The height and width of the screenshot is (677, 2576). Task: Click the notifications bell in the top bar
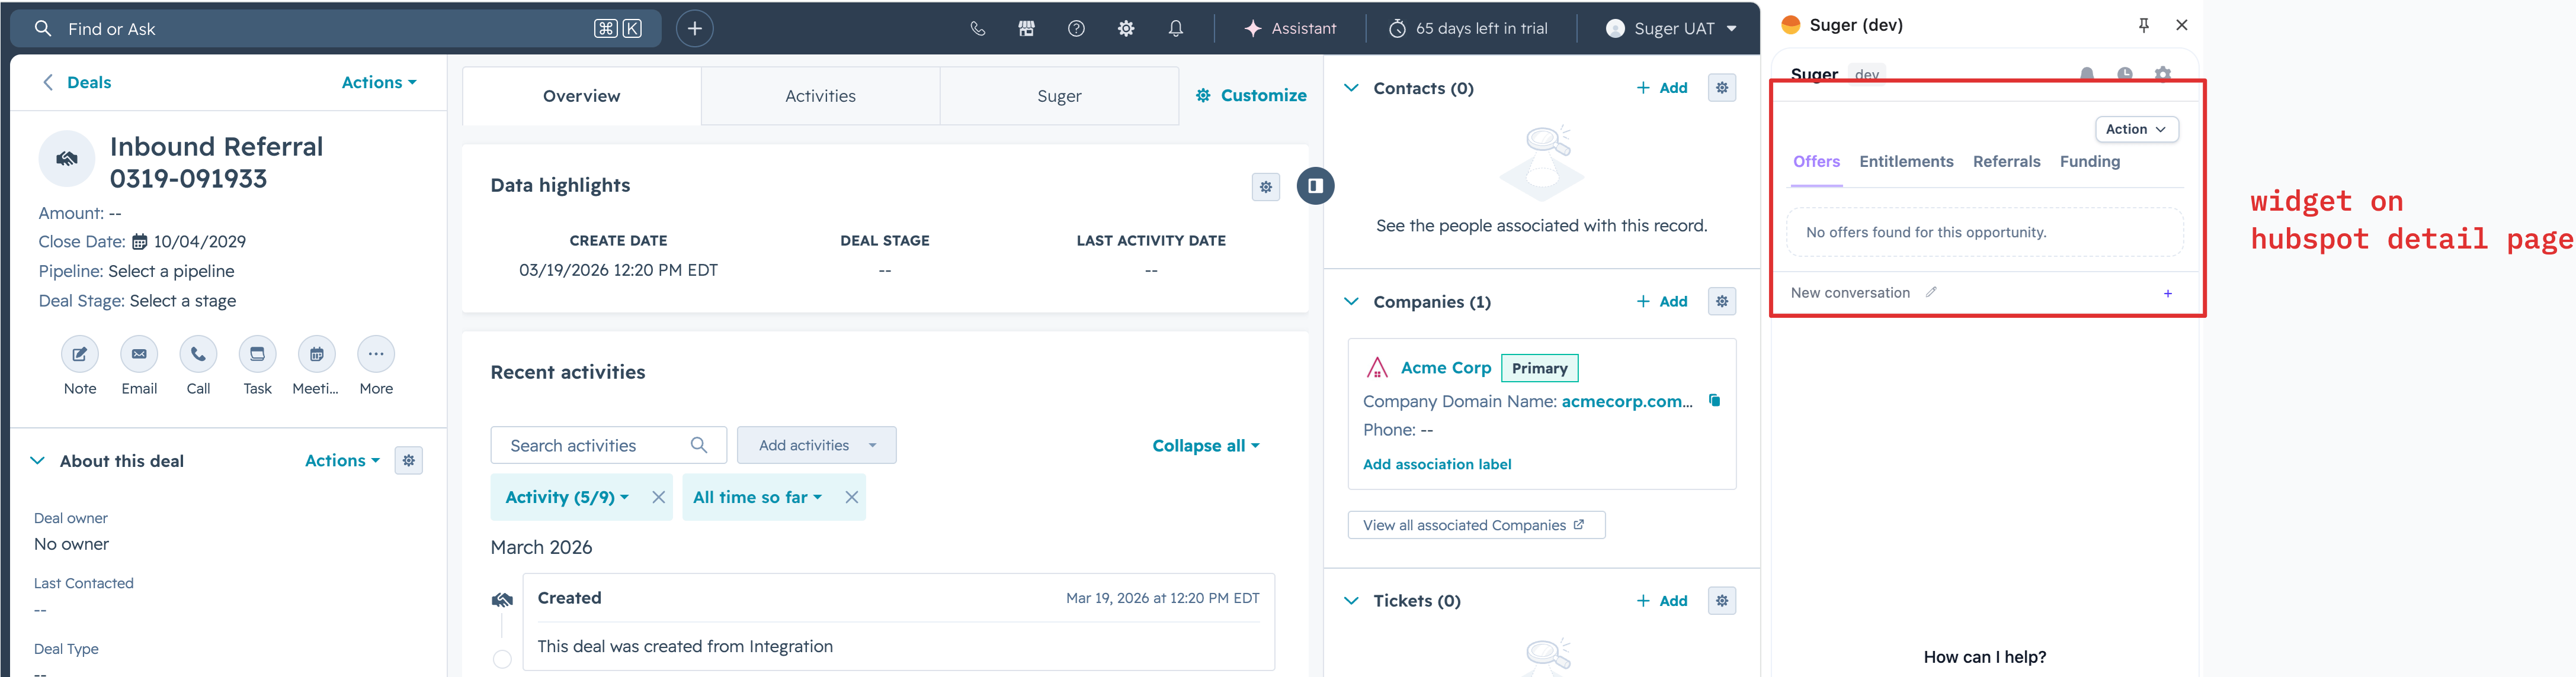pos(1176,28)
